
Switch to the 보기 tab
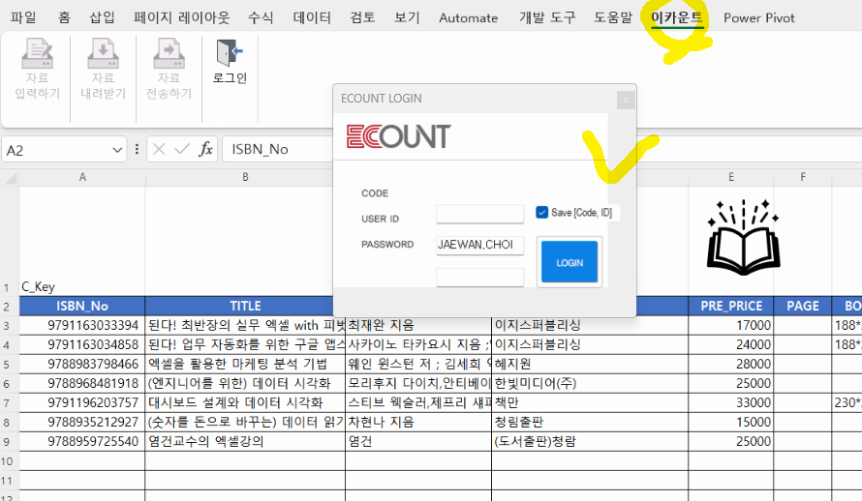[x=407, y=17]
